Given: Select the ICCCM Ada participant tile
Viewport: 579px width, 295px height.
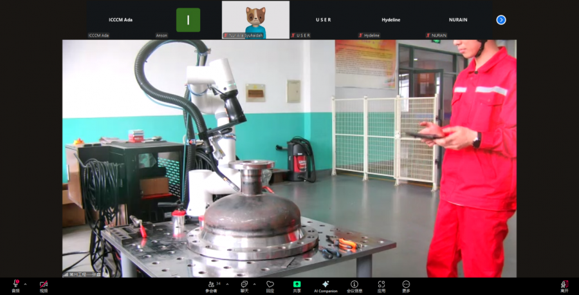Looking at the screenshot, I should pyautogui.click(x=120, y=20).
